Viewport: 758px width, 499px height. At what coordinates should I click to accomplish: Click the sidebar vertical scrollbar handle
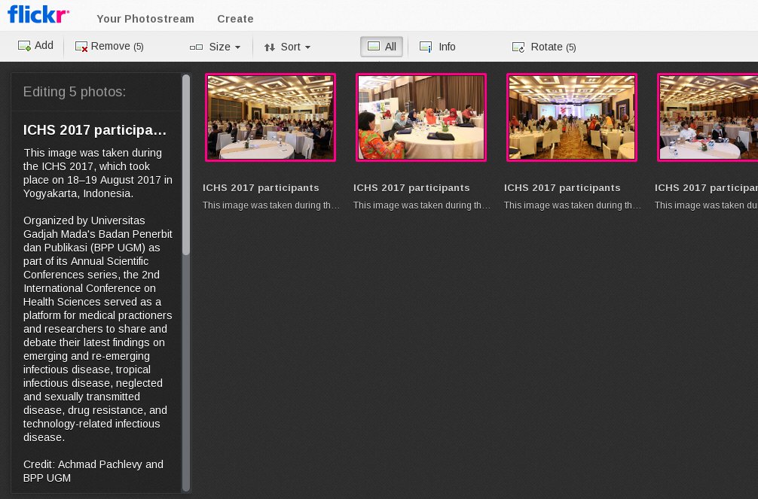click(186, 164)
